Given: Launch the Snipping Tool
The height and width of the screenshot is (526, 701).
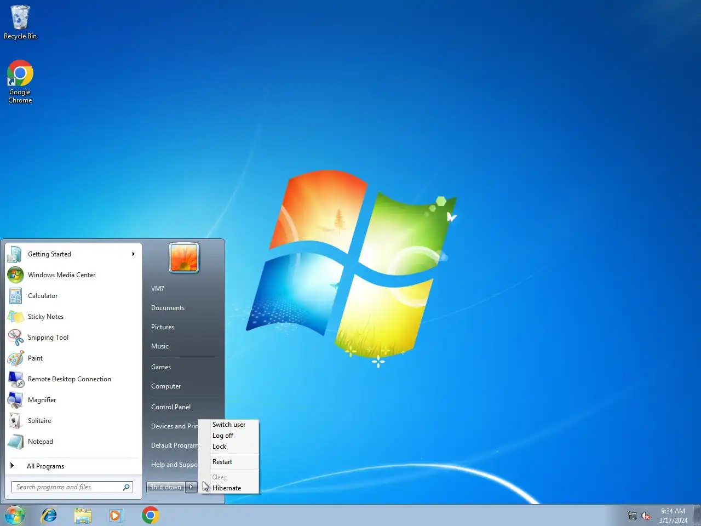Looking at the screenshot, I should click(x=73, y=338).
